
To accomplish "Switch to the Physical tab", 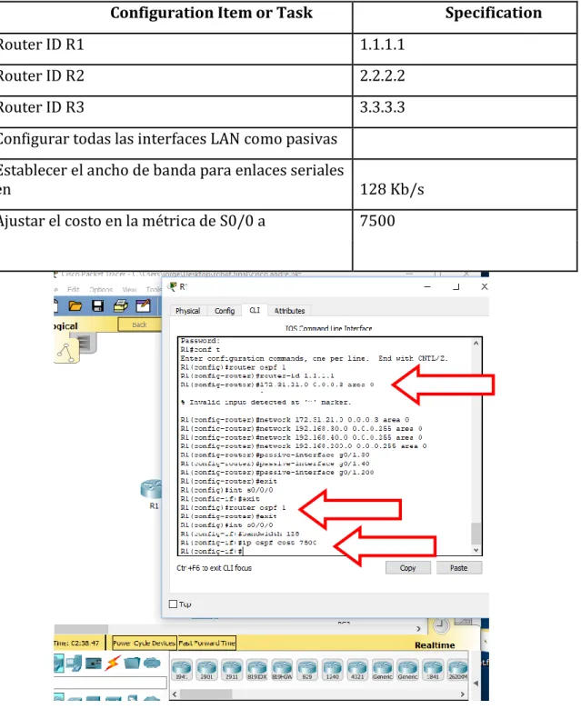I will coord(188,311).
